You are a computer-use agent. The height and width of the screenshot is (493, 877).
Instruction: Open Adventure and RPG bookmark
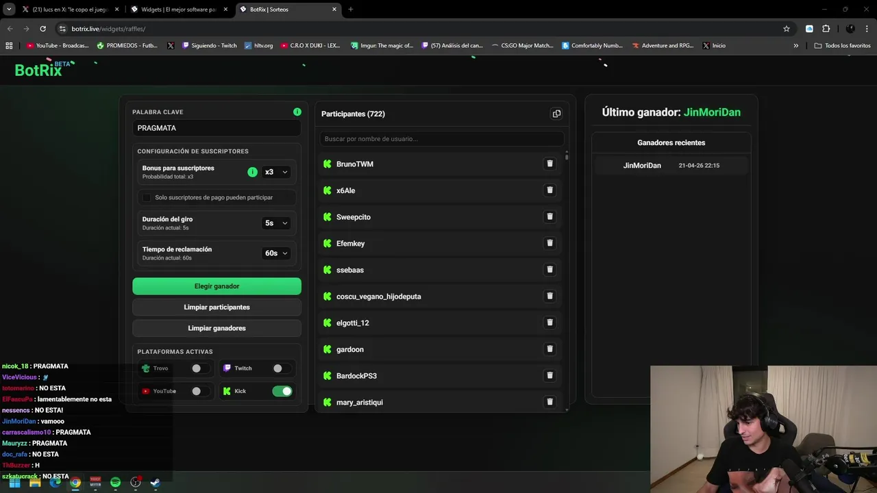(x=663, y=46)
